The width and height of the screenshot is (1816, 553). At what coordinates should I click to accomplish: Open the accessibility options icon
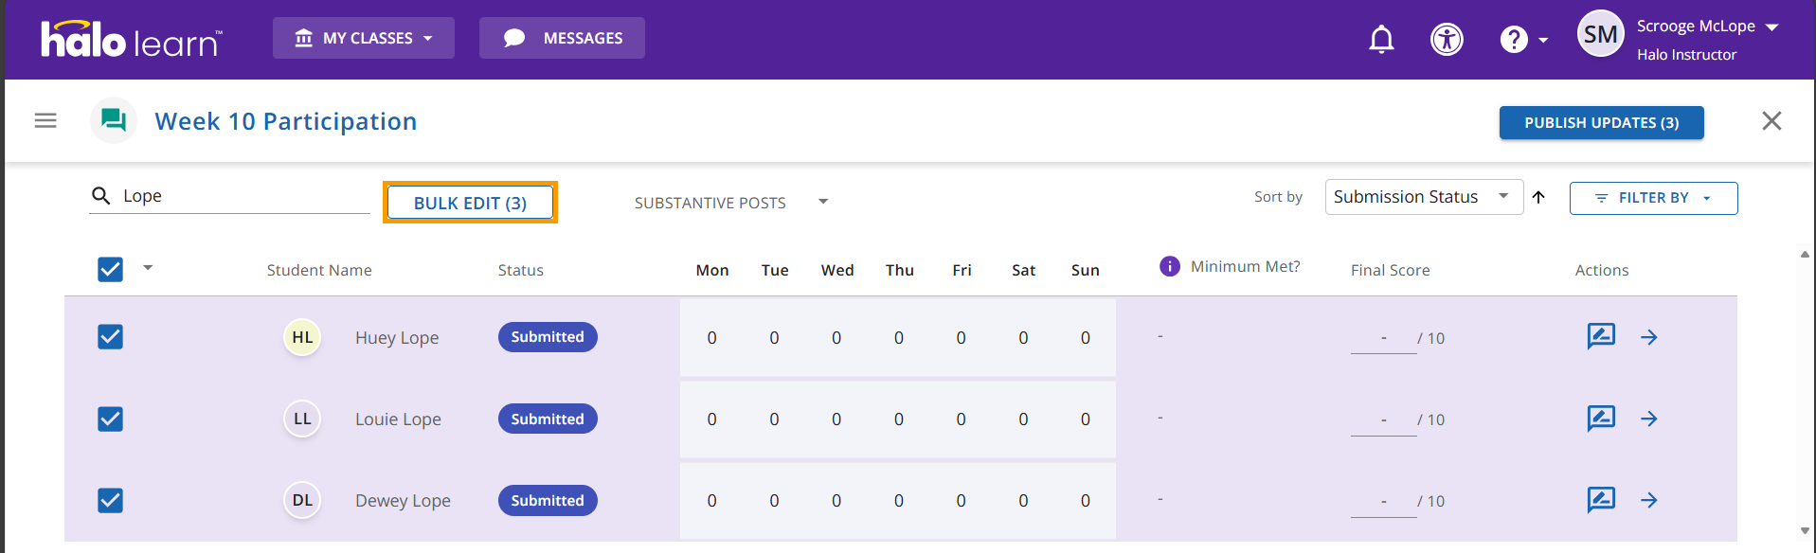[x=1446, y=40]
